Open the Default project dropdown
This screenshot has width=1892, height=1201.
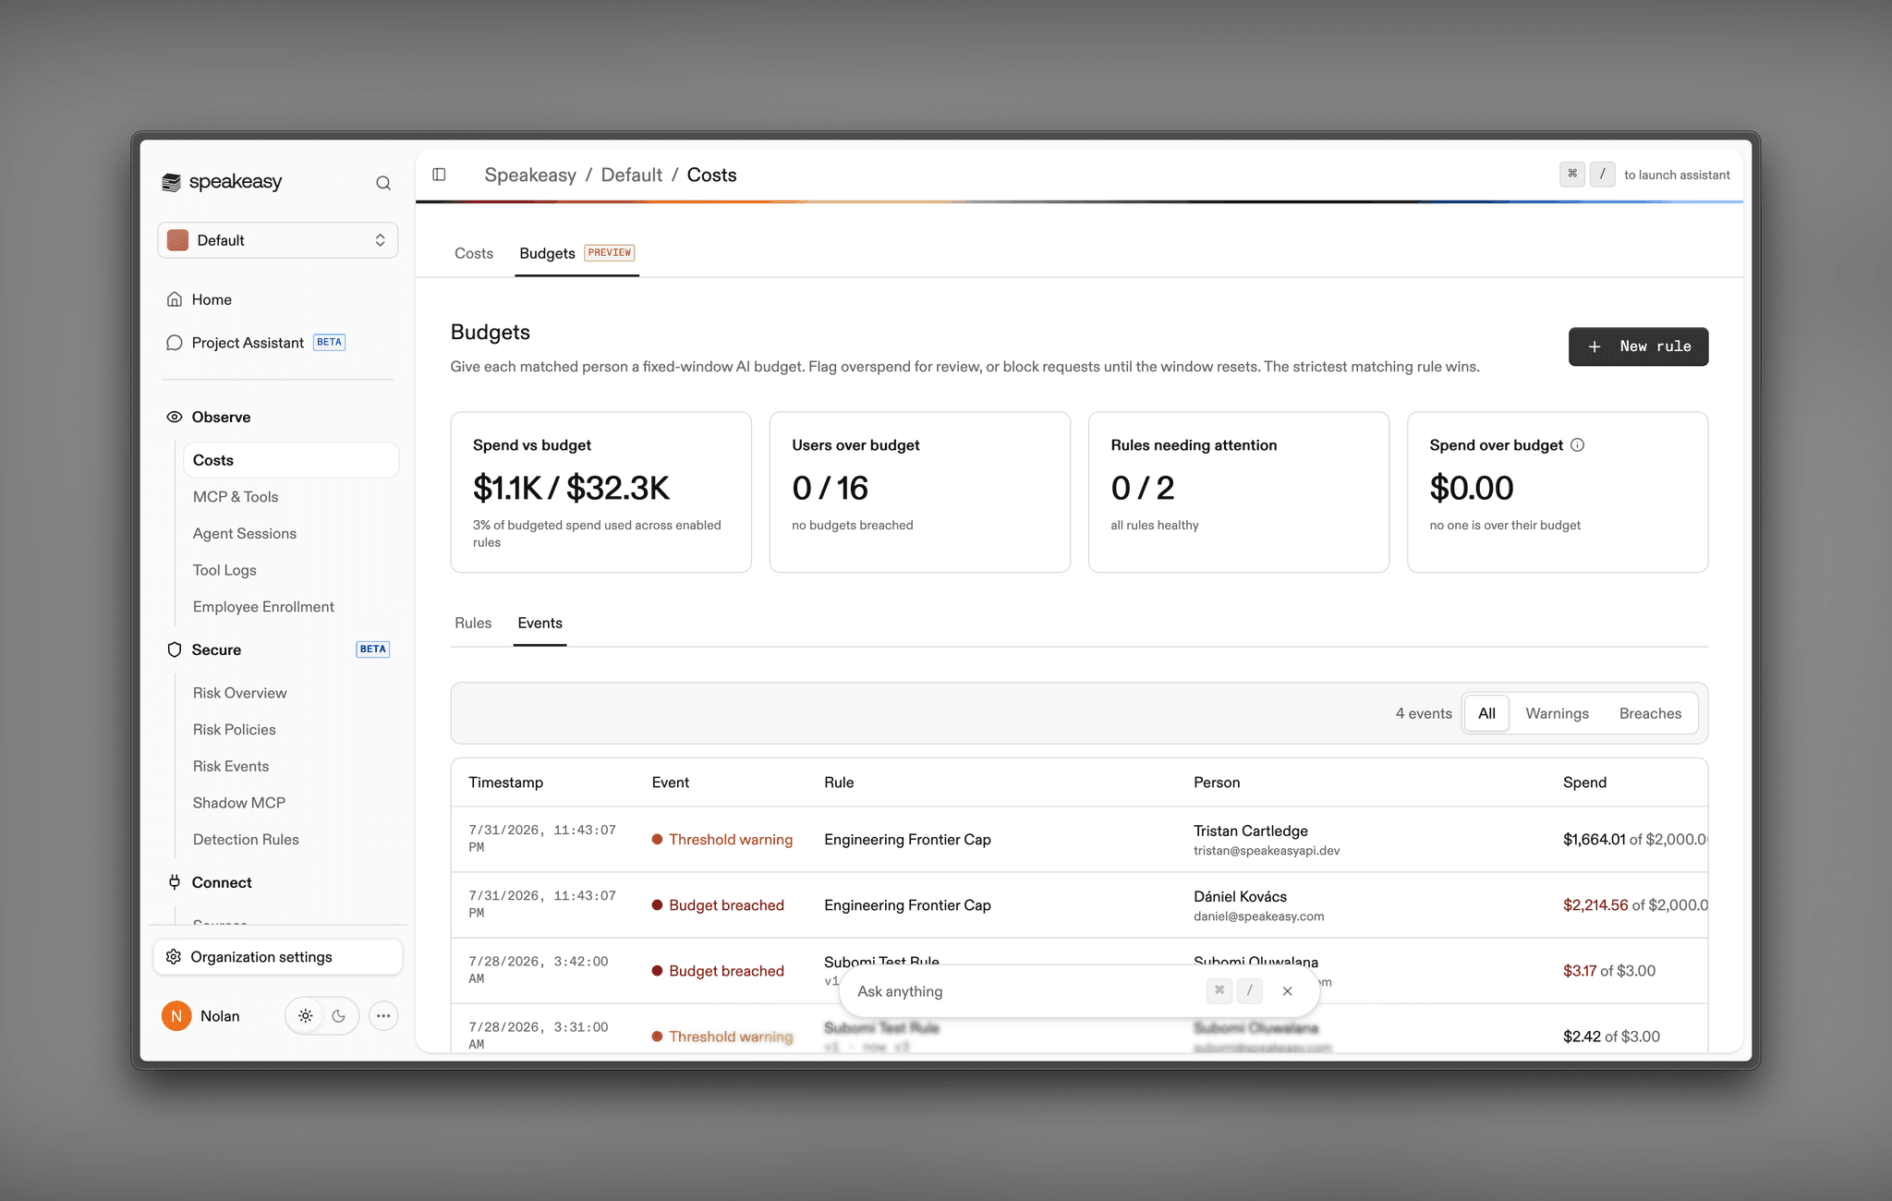(278, 240)
